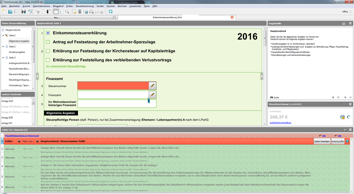Click the data import icon next to save

coord(31,11)
